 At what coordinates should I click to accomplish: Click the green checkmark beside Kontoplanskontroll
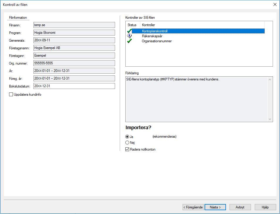click(129, 31)
